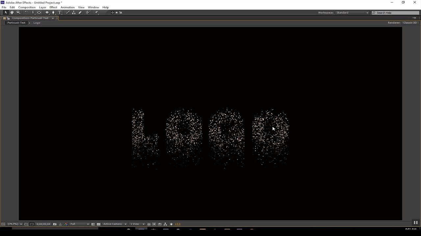Select the Rotation tool
Viewport: 421px width, 236px height.
(27, 12)
